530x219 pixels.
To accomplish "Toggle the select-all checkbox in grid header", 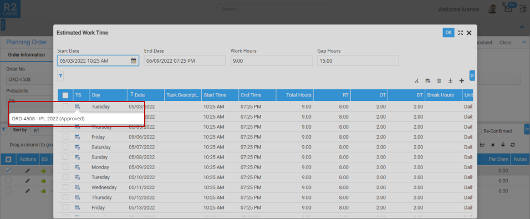I will [65, 95].
